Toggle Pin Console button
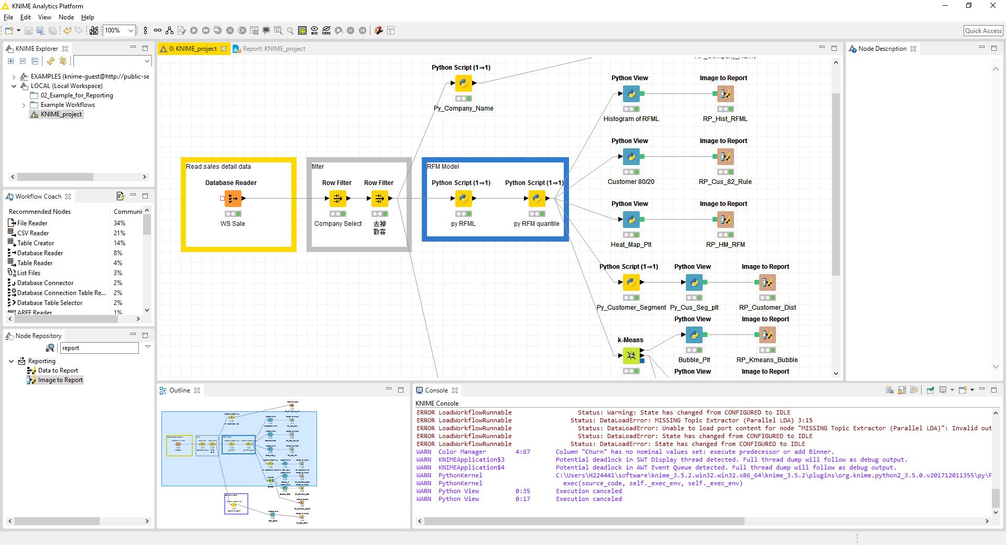Screen dimensions: 1006x545 [931, 390]
